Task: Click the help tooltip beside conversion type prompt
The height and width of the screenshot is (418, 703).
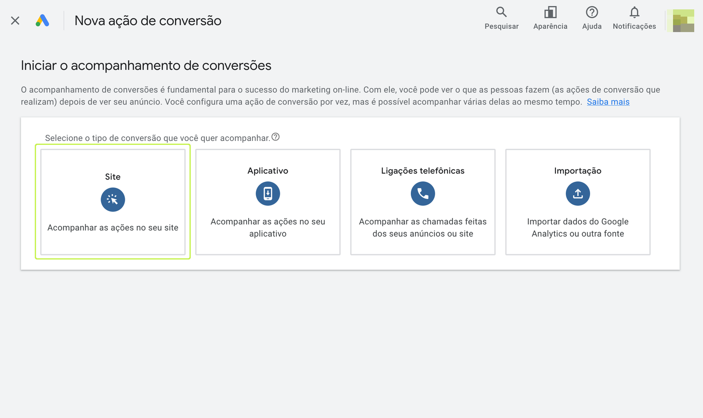Action: pyautogui.click(x=275, y=137)
